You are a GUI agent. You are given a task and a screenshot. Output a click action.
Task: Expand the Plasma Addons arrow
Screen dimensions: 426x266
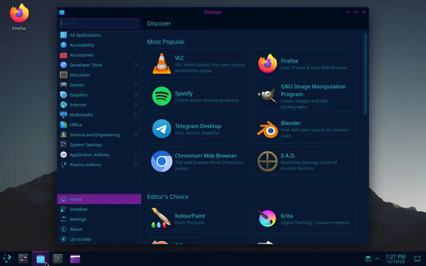(136, 165)
